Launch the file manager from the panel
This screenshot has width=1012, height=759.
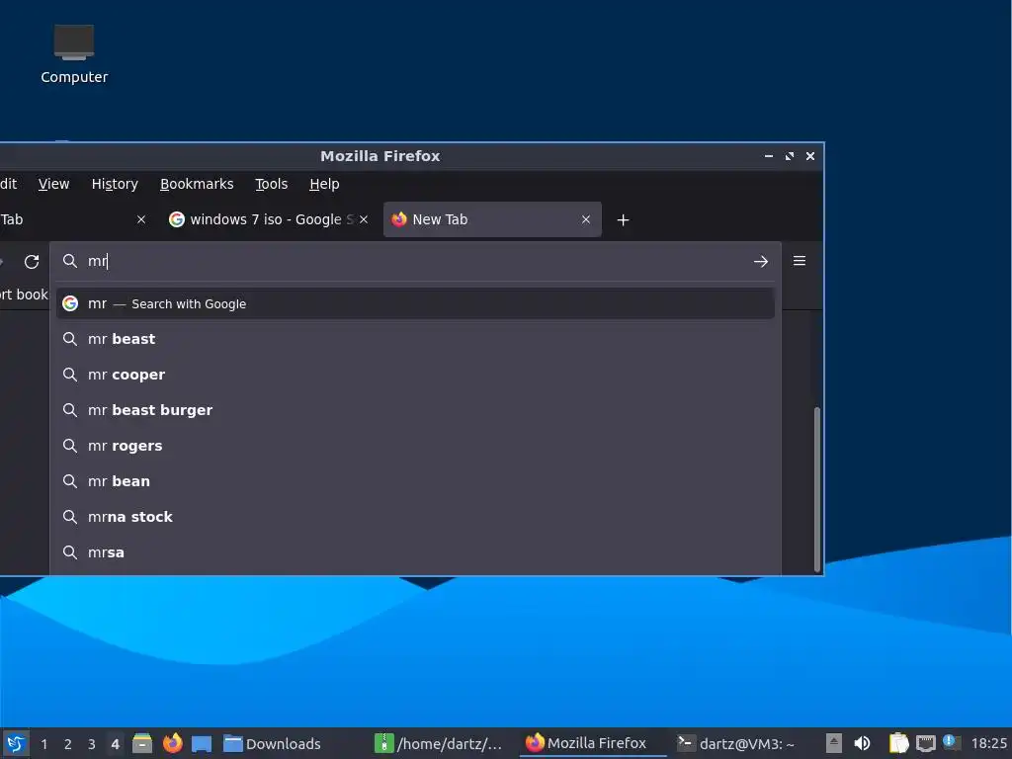(142, 743)
